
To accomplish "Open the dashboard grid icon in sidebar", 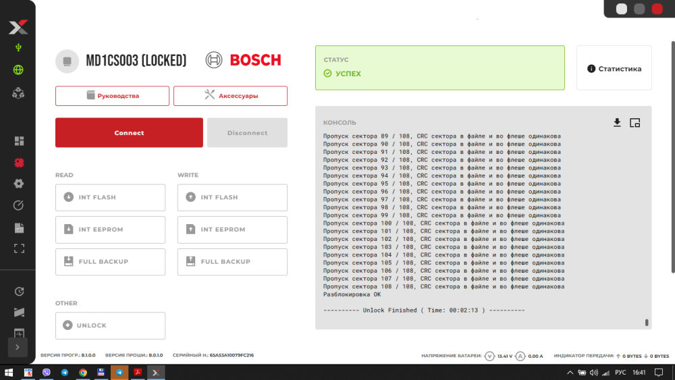I will tap(19, 141).
